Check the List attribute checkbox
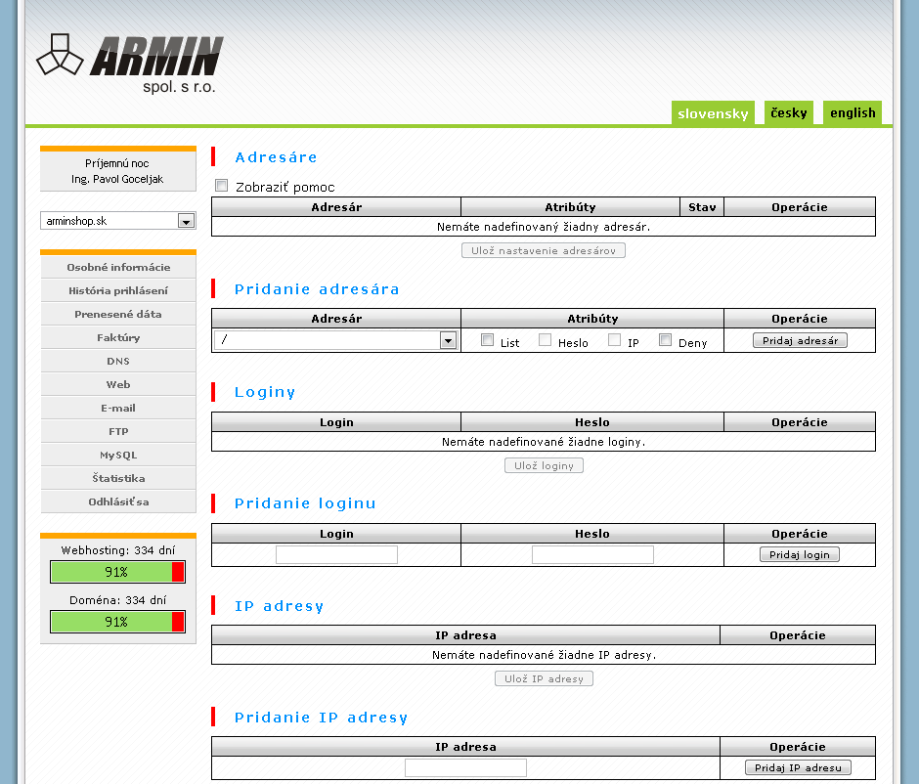This screenshot has height=784, width=919. tap(487, 340)
